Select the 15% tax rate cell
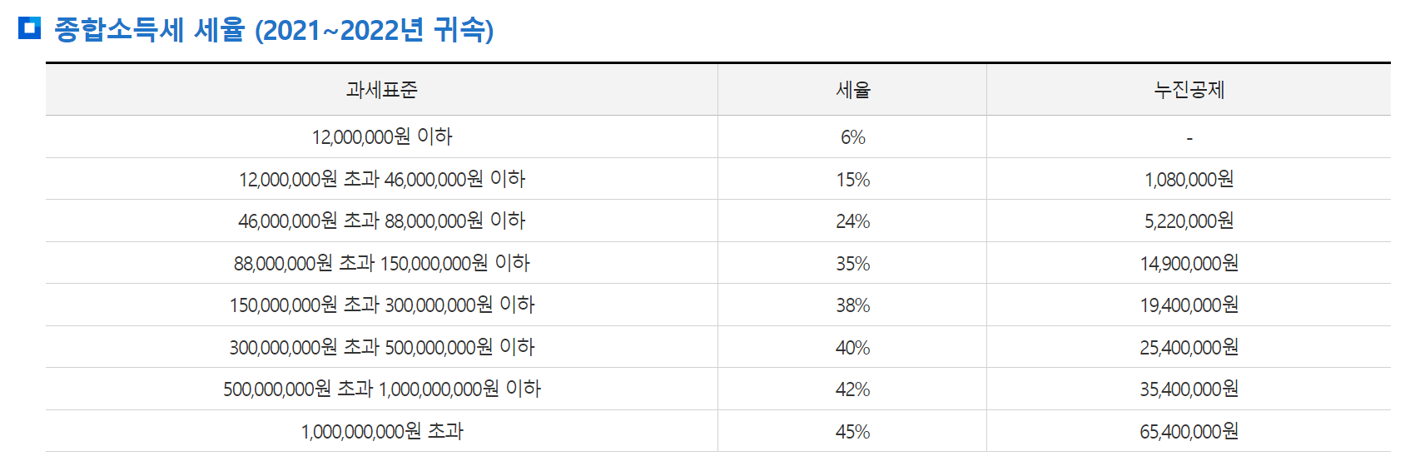1405x466 pixels. click(853, 179)
